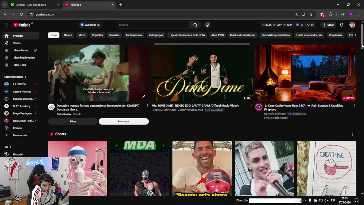
Task: Click the search magnifier button
Action: tap(195, 25)
